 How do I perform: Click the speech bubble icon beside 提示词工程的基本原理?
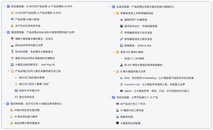pos(16,78)
